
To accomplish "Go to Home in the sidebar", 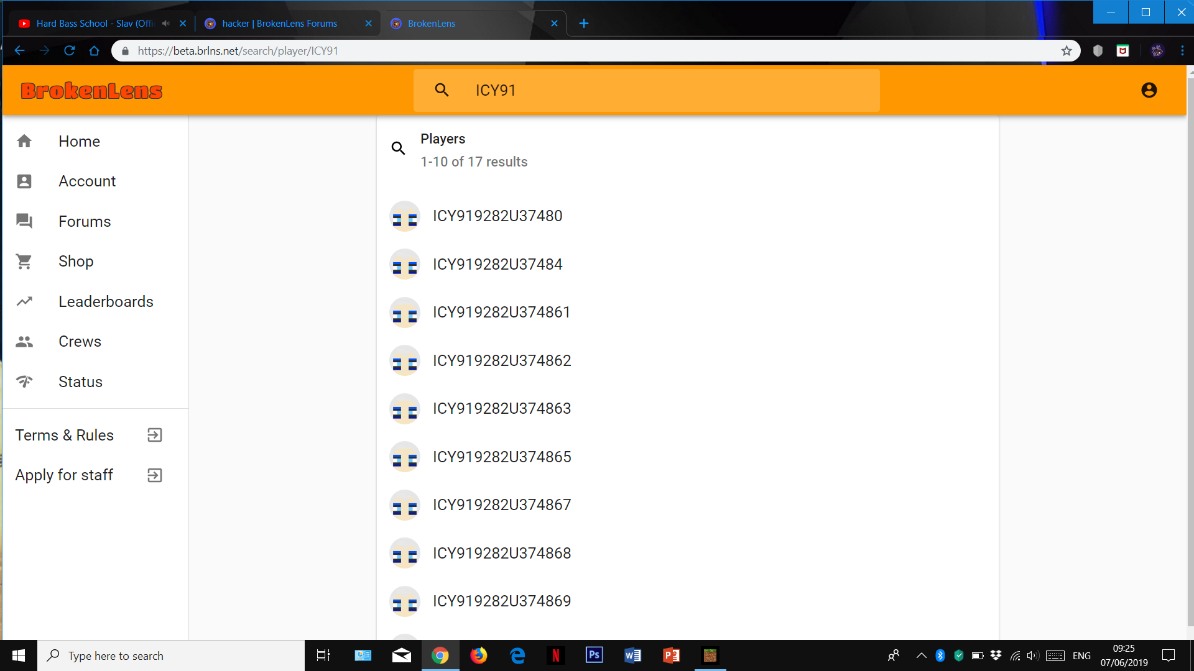I will (x=96, y=141).
